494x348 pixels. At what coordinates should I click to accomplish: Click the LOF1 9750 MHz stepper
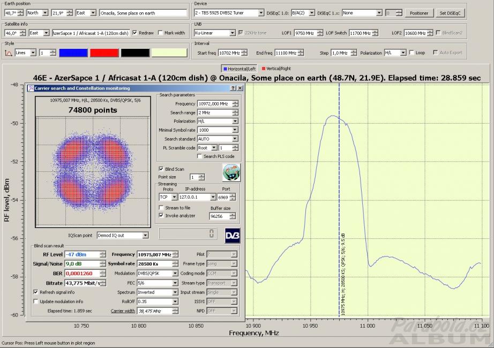pos(320,33)
